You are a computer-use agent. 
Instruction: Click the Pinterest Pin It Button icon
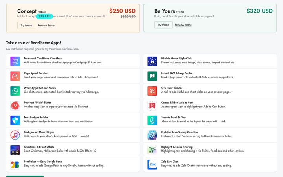coord(15,106)
